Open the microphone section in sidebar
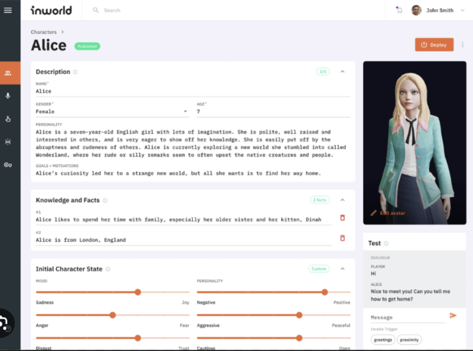The height and width of the screenshot is (351, 473). click(x=8, y=96)
